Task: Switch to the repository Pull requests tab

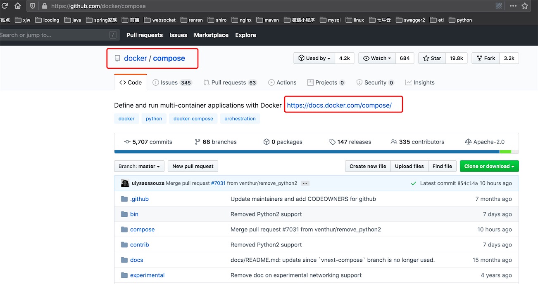Action: [230, 82]
